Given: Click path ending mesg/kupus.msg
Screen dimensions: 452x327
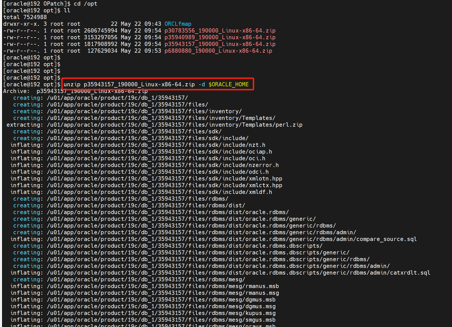Looking at the screenshot, I should [161, 313].
